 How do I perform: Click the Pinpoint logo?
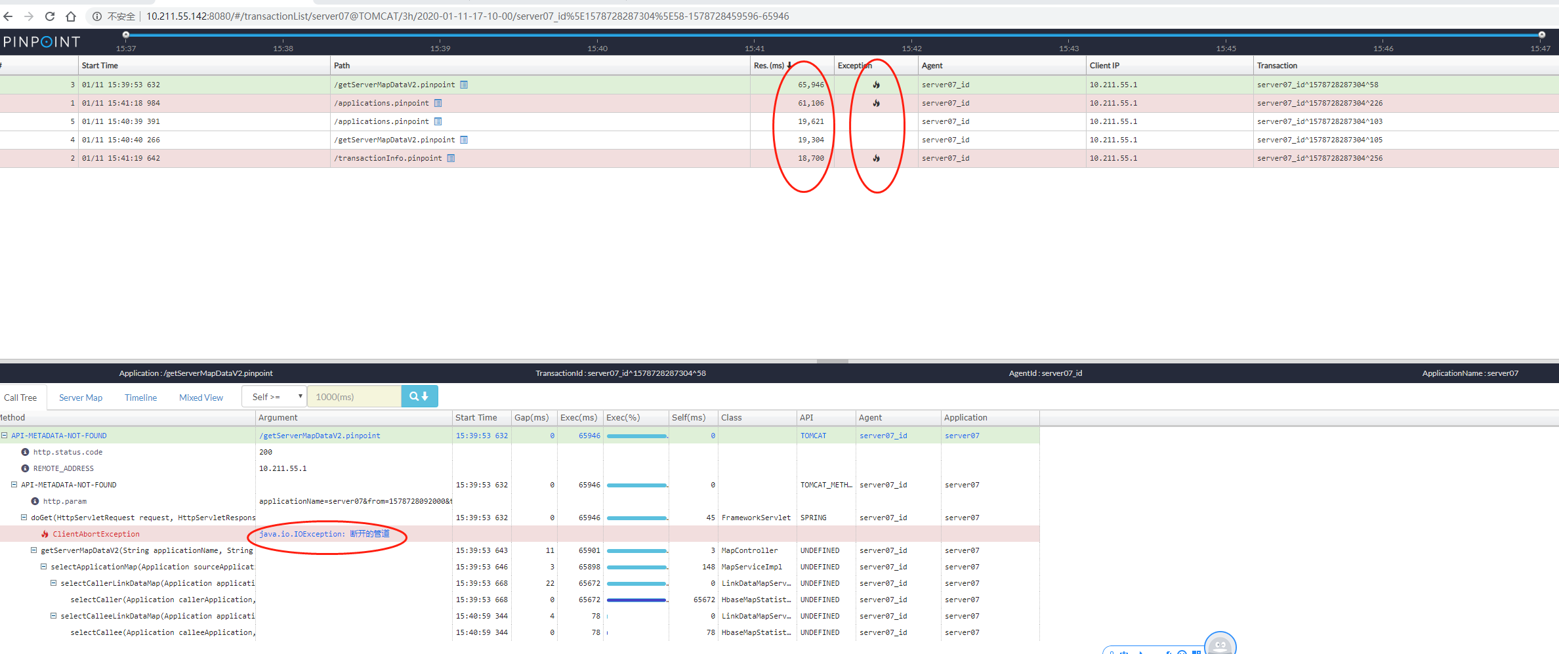(41, 42)
